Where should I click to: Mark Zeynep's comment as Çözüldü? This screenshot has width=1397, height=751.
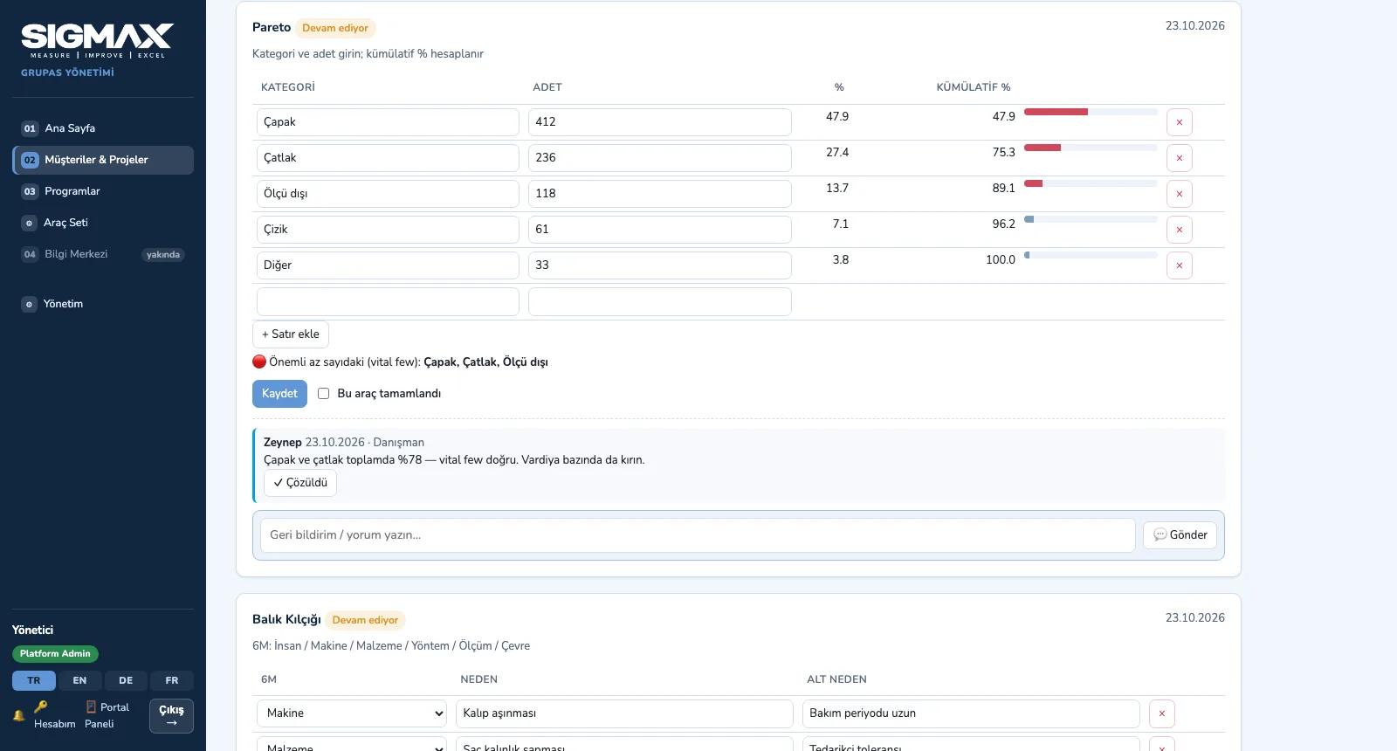click(x=300, y=483)
